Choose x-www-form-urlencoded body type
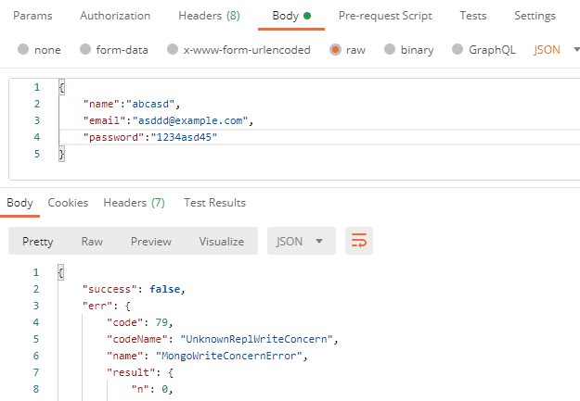The image size is (580, 401). [173, 50]
